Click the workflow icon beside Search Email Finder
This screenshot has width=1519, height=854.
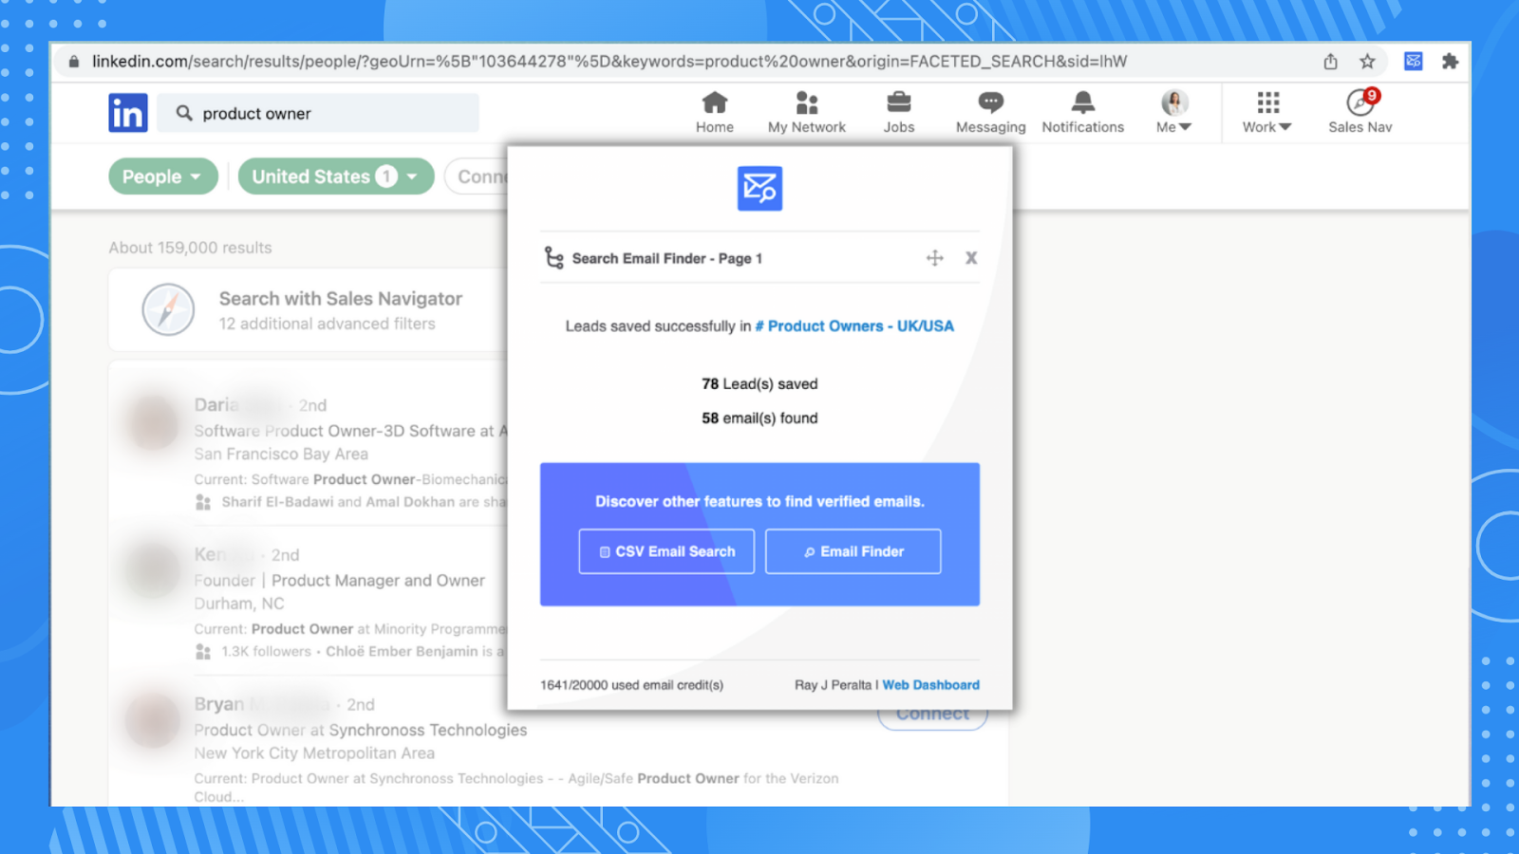point(553,258)
